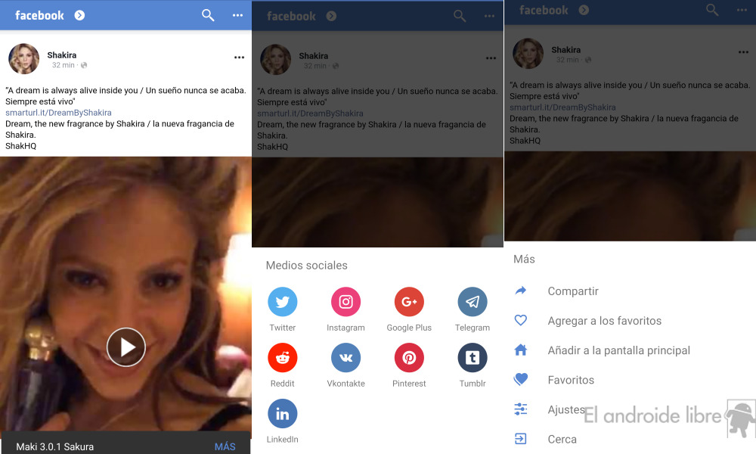Tap the Ajustes sliders icon
The width and height of the screenshot is (756, 454).
pos(521,409)
